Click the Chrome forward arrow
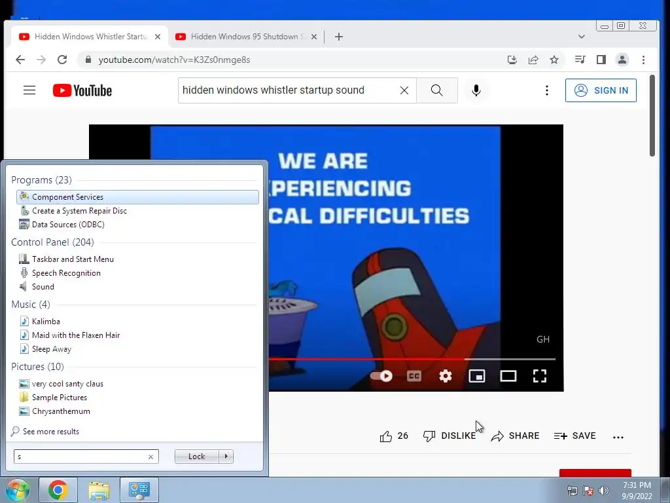The width and height of the screenshot is (670, 503). 41,60
